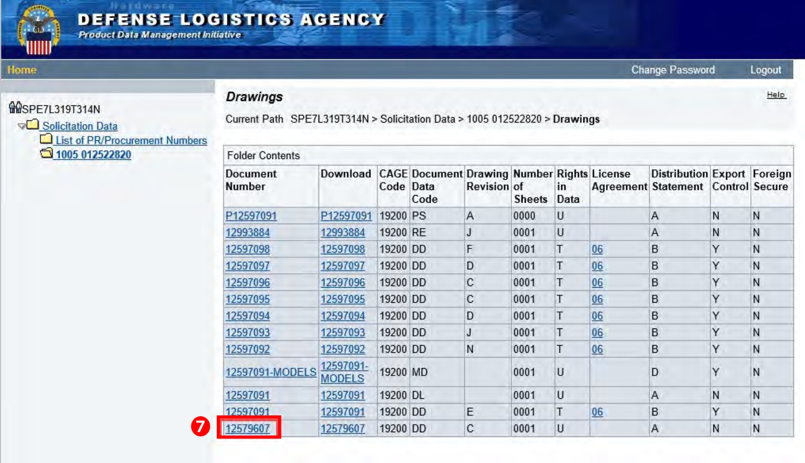Download document 12597097
805x463 pixels.
[x=343, y=266]
